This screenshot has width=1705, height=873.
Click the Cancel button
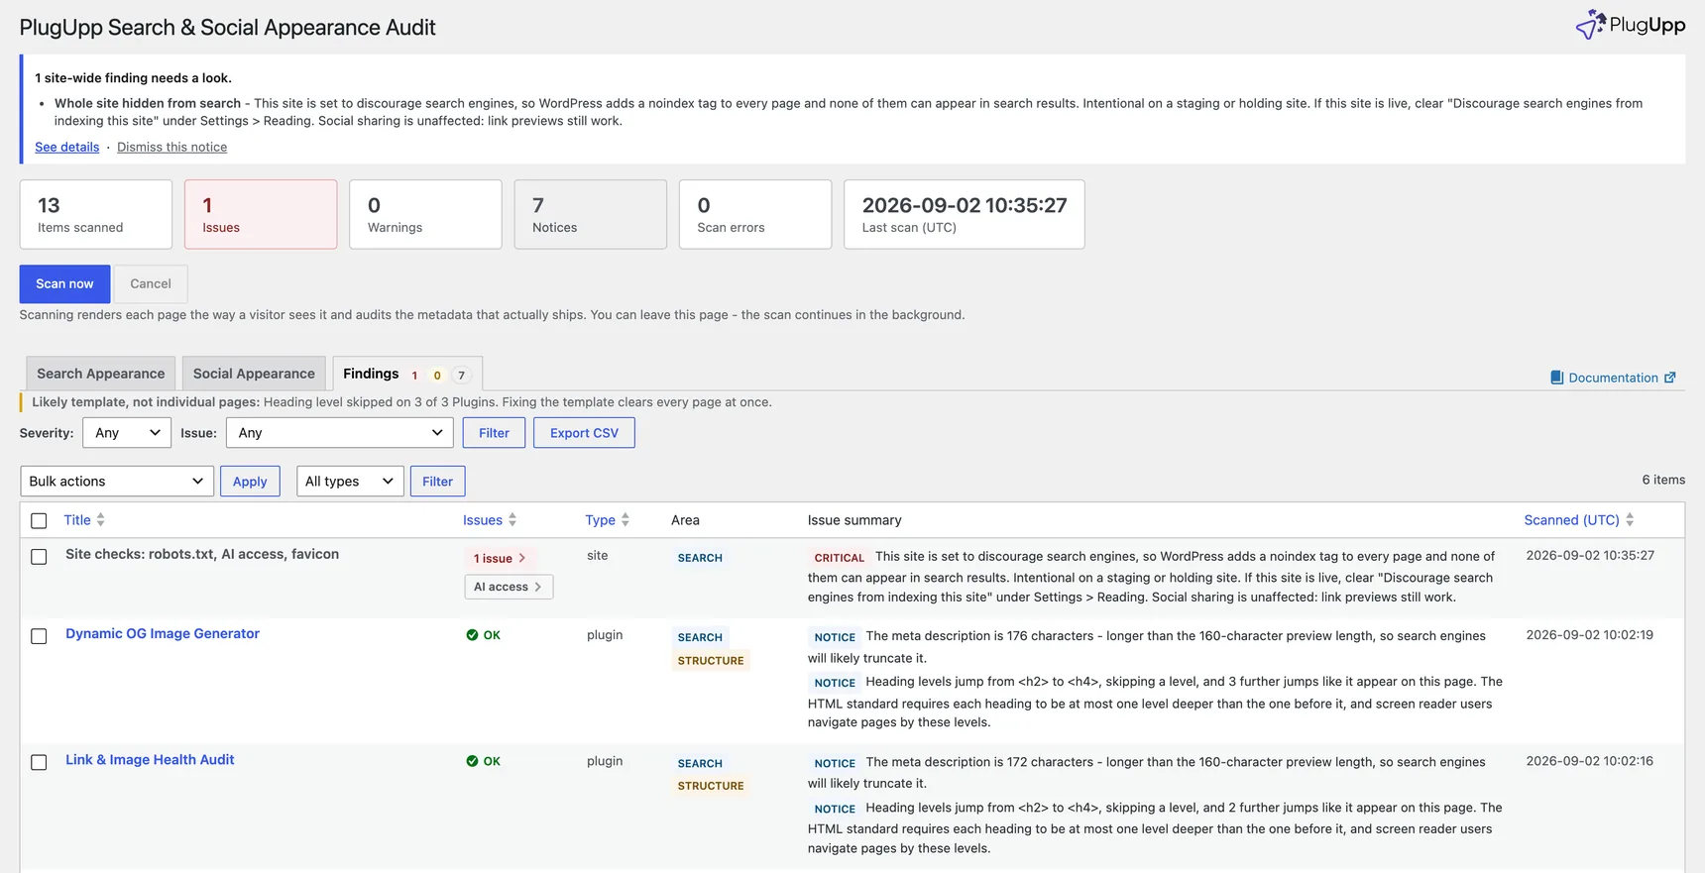151,283
